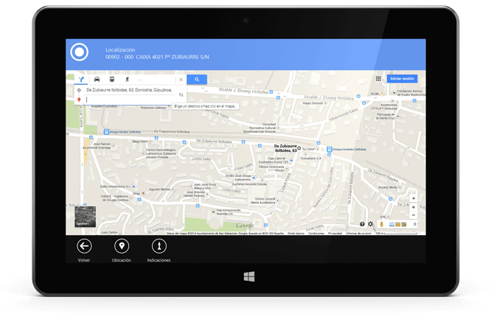Click the white circle app logo
Screen dimensions: 494x328
79,52
